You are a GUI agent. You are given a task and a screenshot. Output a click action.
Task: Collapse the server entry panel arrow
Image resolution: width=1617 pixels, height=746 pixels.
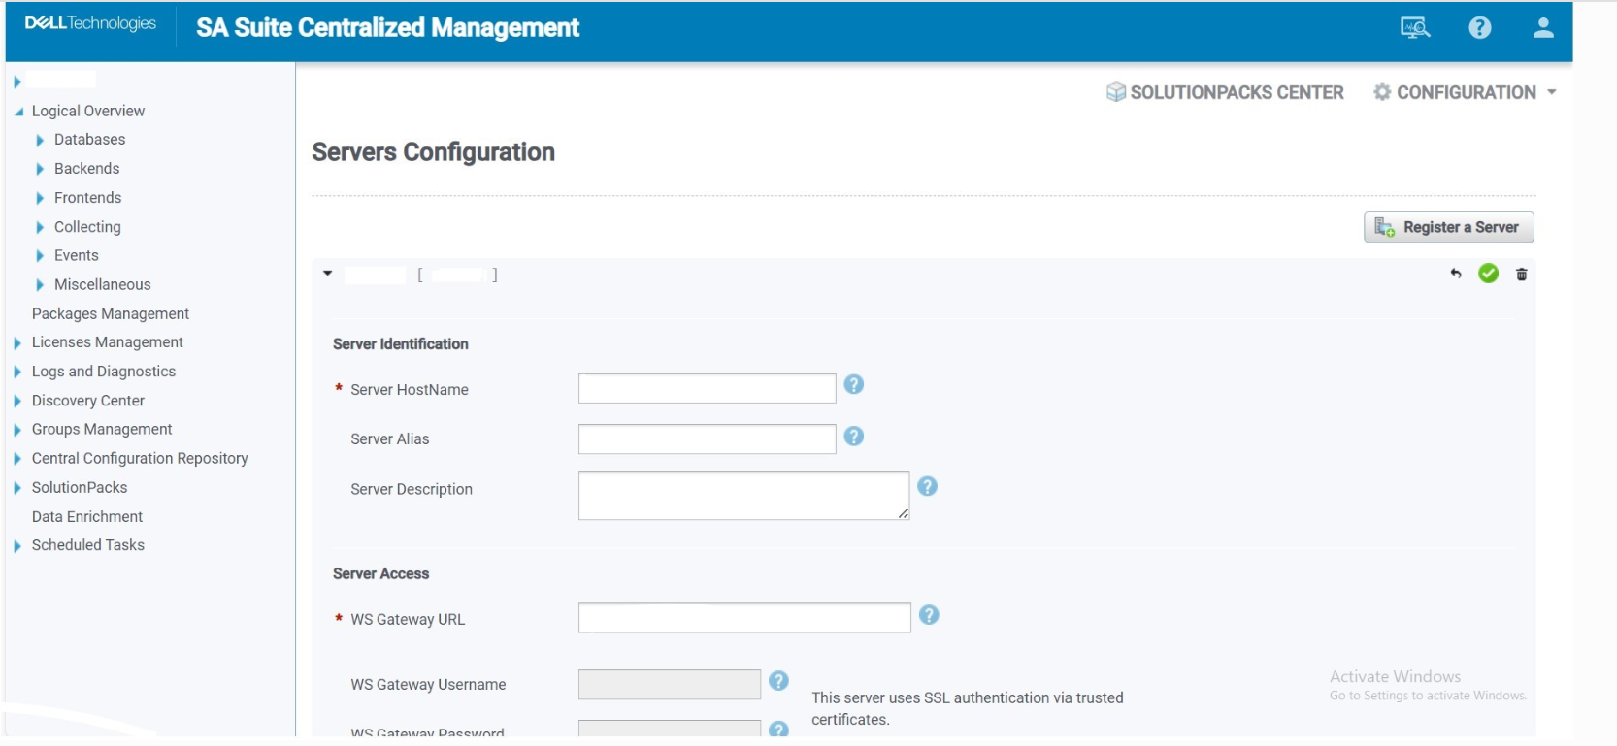click(328, 274)
